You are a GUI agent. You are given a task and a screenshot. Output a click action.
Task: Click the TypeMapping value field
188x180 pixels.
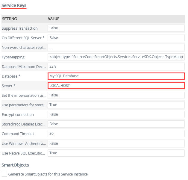point(116,57)
